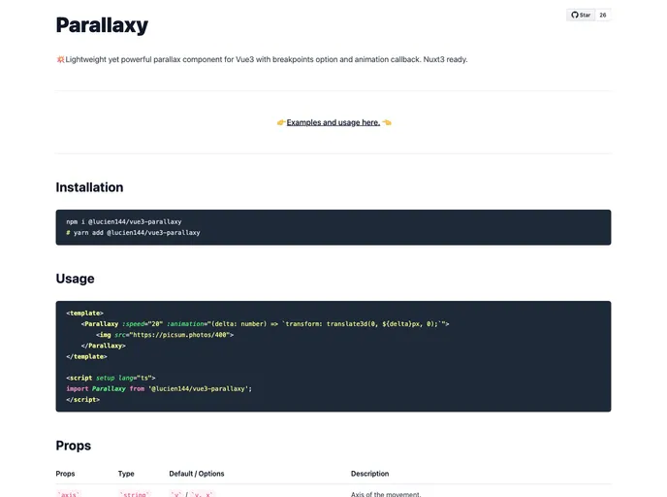The image size is (667, 497).
Task: Click the <script setup lang="ts"> line
Action: click(111, 378)
